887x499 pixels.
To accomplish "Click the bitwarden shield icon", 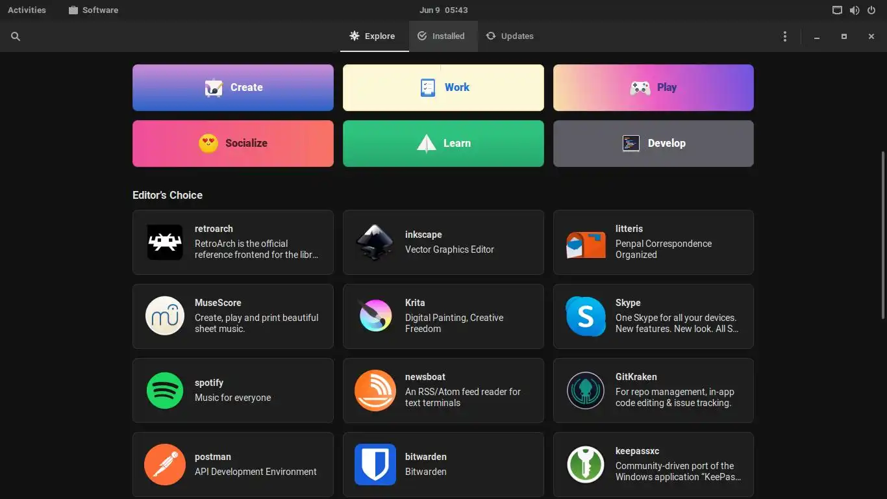I will tap(375, 465).
